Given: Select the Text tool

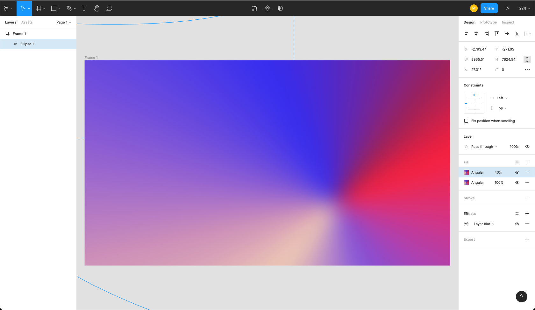Looking at the screenshot, I should tap(84, 8).
